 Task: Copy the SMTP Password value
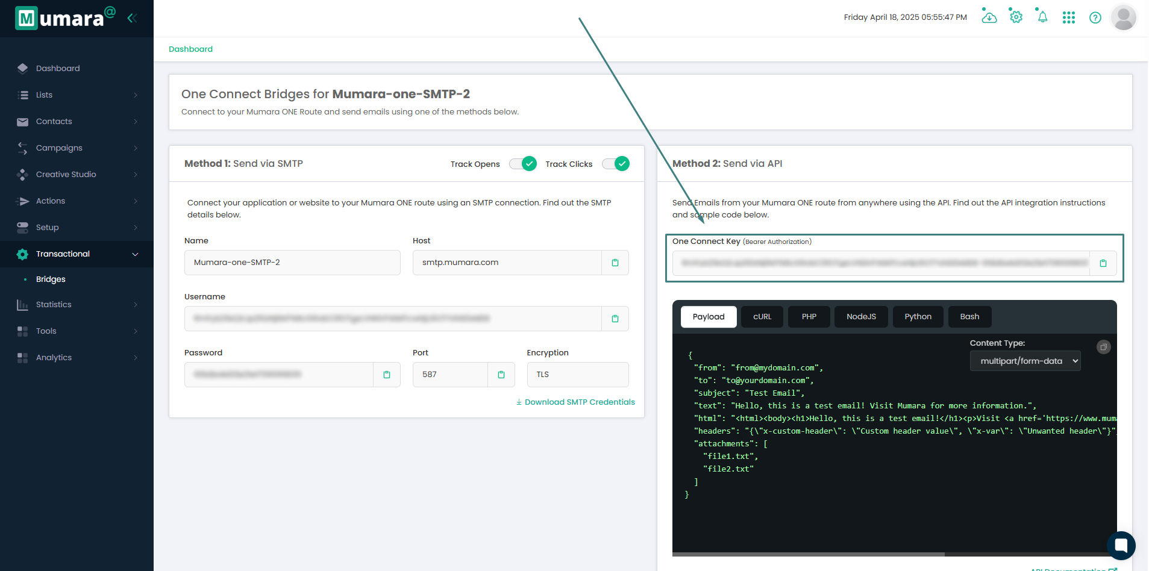pyautogui.click(x=387, y=375)
